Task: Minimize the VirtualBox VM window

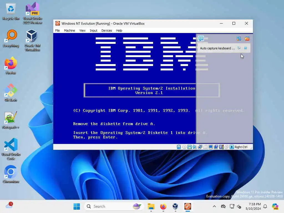Action: pyautogui.click(x=221, y=23)
